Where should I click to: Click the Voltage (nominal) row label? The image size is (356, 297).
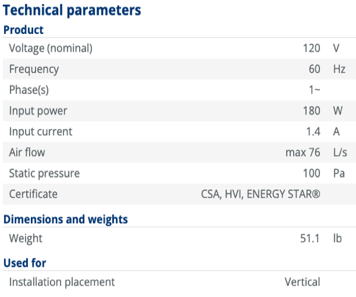[51, 48]
